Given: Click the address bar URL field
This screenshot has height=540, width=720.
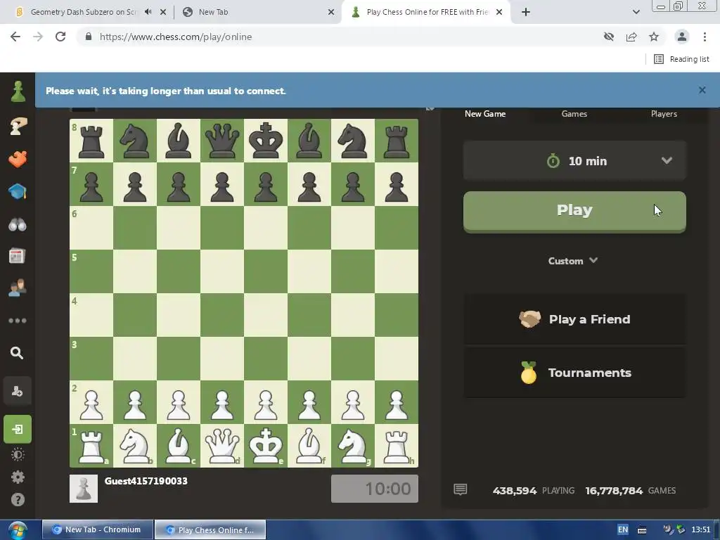Looking at the screenshot, I should click(340, 37).
